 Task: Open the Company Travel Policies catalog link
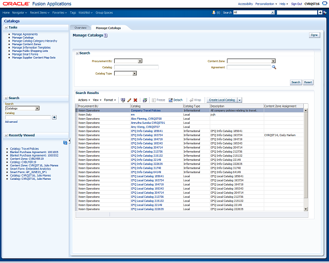(145, 110)
